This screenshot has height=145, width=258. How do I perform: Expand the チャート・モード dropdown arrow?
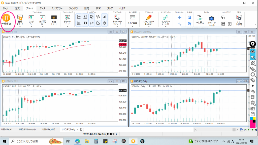coord(68,26)
